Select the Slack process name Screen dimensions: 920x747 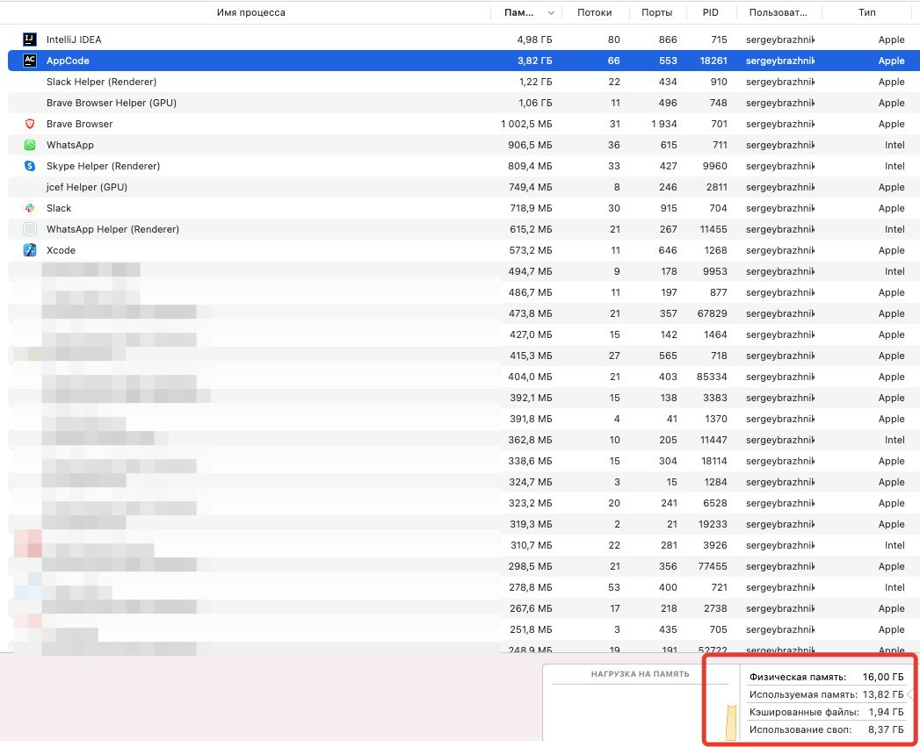pos(59,208)
